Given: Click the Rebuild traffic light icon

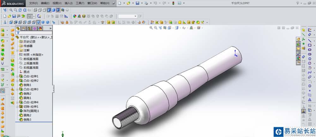Looking at the screenshot, I should tap(173, 3).
